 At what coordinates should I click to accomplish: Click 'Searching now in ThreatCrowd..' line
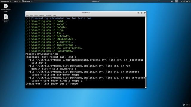[51, 45]
